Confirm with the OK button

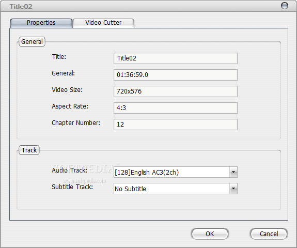(x=210, y=234)
